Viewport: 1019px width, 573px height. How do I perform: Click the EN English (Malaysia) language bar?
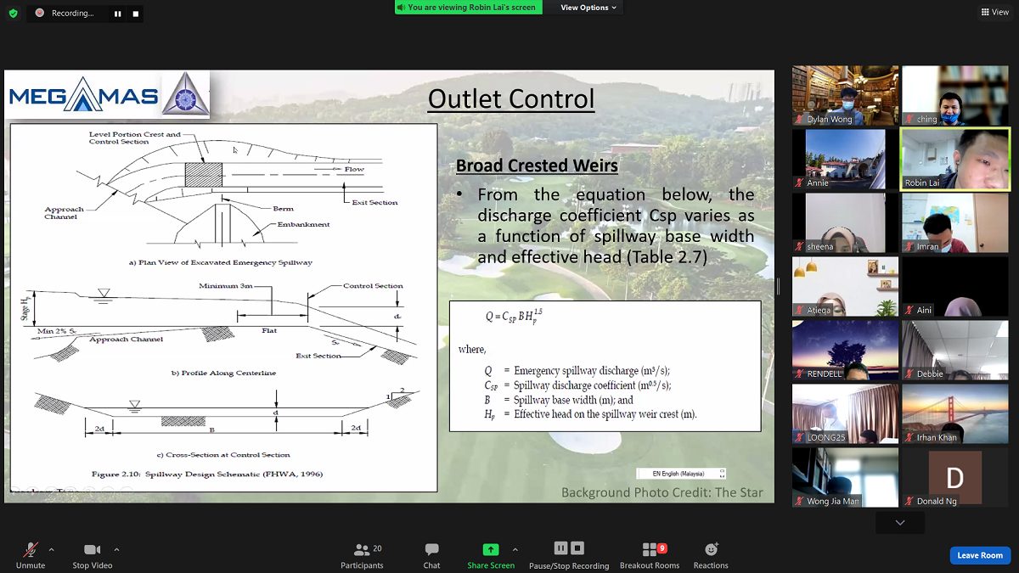coord(681,473)
